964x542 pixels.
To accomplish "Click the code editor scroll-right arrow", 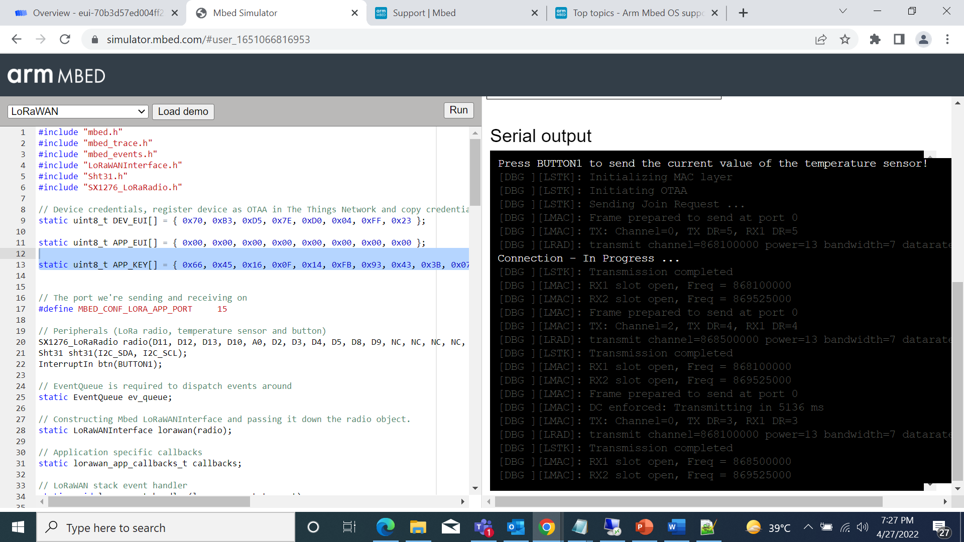I will (462, 501).
